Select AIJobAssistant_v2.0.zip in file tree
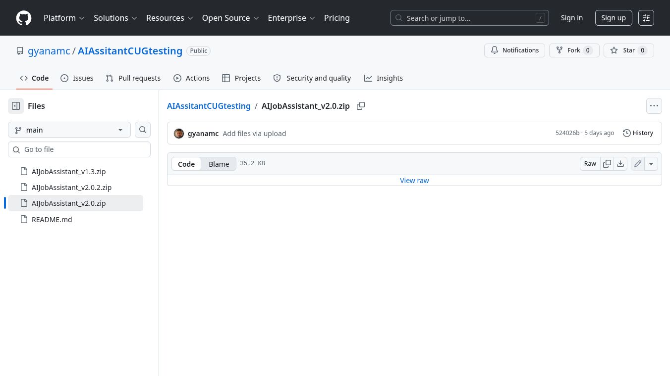Image resolution: width=670 pixels, height=376 pixels. pyautogui.click(x=75, y=203)
